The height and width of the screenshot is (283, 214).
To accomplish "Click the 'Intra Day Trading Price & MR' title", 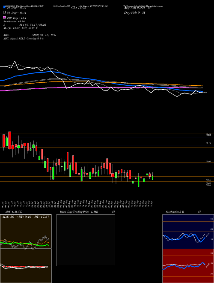I will [x=79, y=212].
